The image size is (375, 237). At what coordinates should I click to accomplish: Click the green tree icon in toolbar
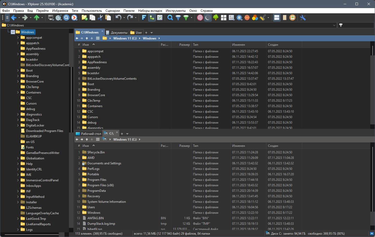(x=216, y=18)
